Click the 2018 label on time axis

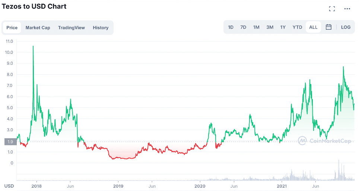point(36,186)
